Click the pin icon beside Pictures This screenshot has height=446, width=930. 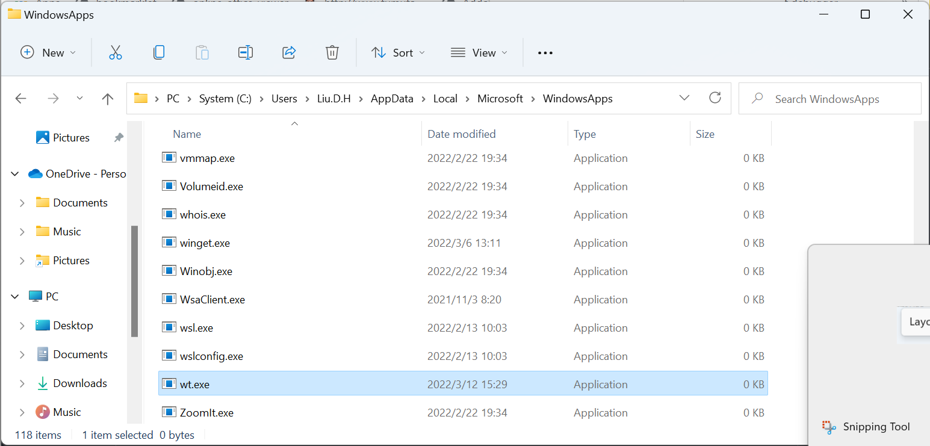[119, 138]
